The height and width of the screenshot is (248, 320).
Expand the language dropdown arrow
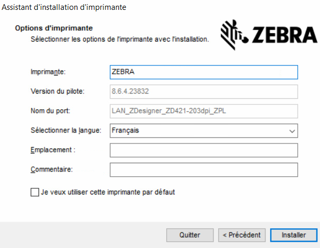click(x=292, y=131)
